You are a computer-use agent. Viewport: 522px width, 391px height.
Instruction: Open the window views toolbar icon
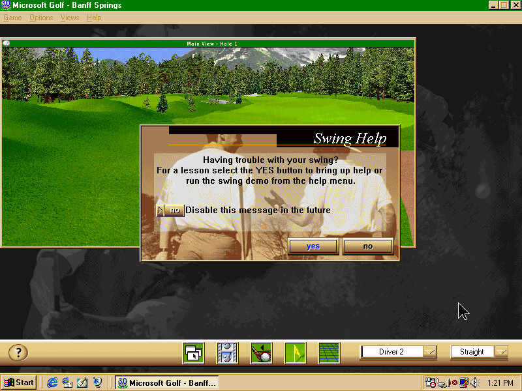pos(193,353)
